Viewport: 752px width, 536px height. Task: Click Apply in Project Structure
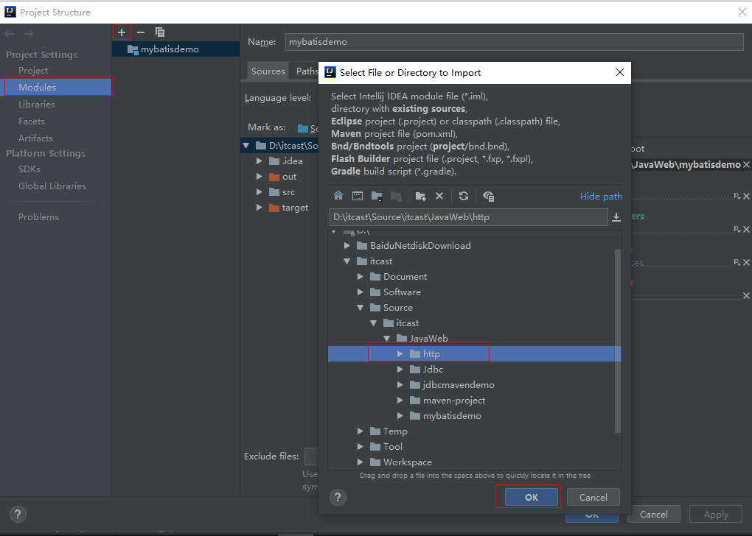click(x=716, y=515)
